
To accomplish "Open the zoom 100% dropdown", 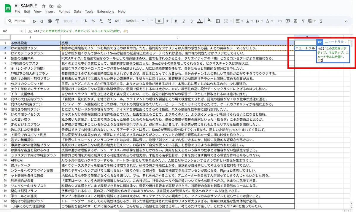I will tap(70, 21).
